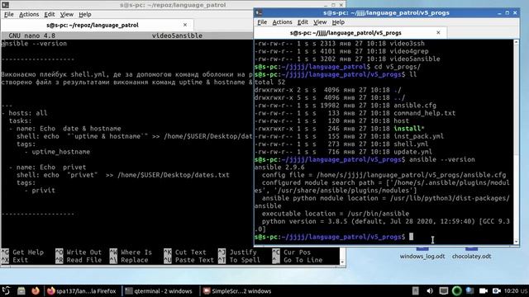Open Actions menu in v5_progs terminal window
The image size is (529, 297).
(282, 22)
